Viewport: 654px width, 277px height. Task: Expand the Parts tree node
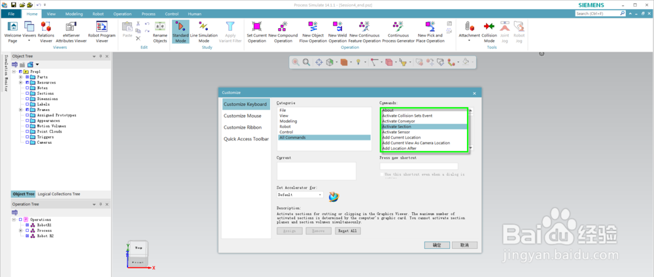pos(21,77)
